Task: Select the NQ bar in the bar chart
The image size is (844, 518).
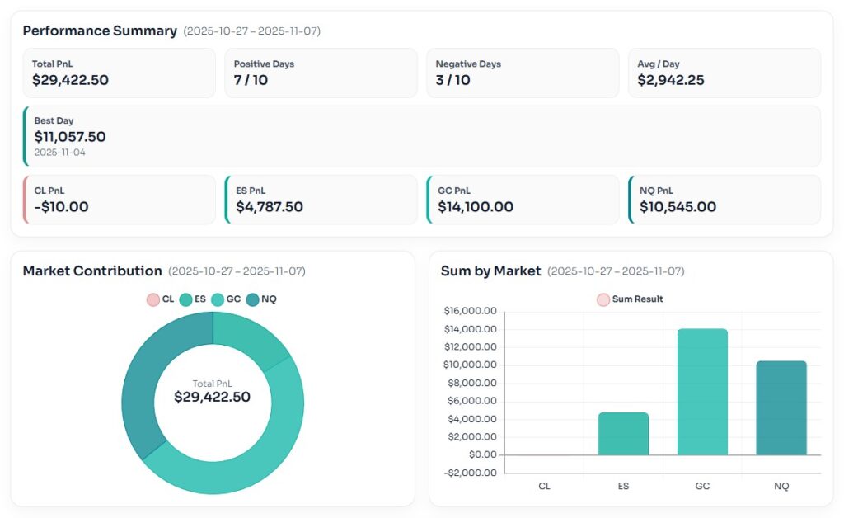Action: (781, 407)
